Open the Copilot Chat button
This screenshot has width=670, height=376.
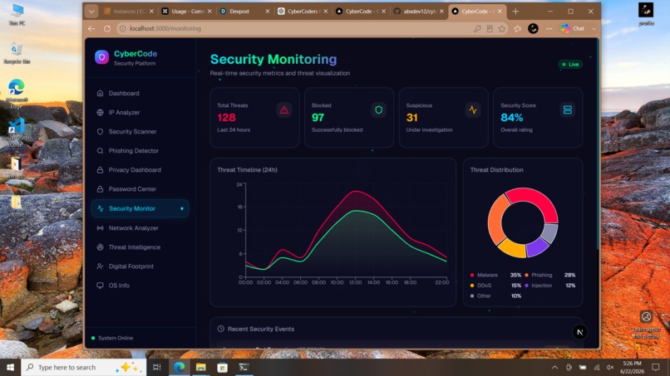coord(573,28)
